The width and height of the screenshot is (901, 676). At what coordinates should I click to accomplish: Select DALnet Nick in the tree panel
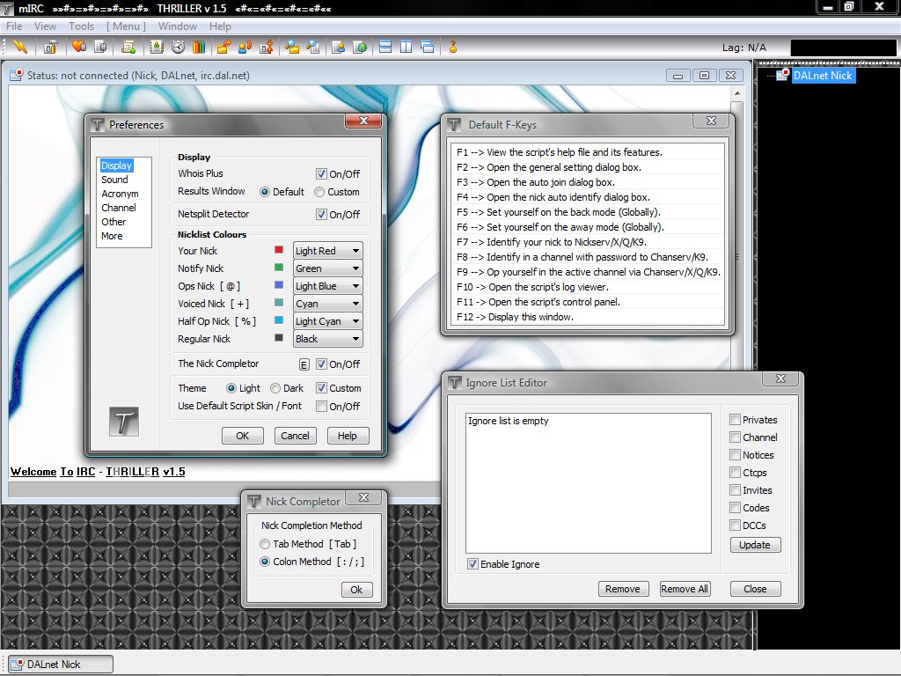[823, 76]
